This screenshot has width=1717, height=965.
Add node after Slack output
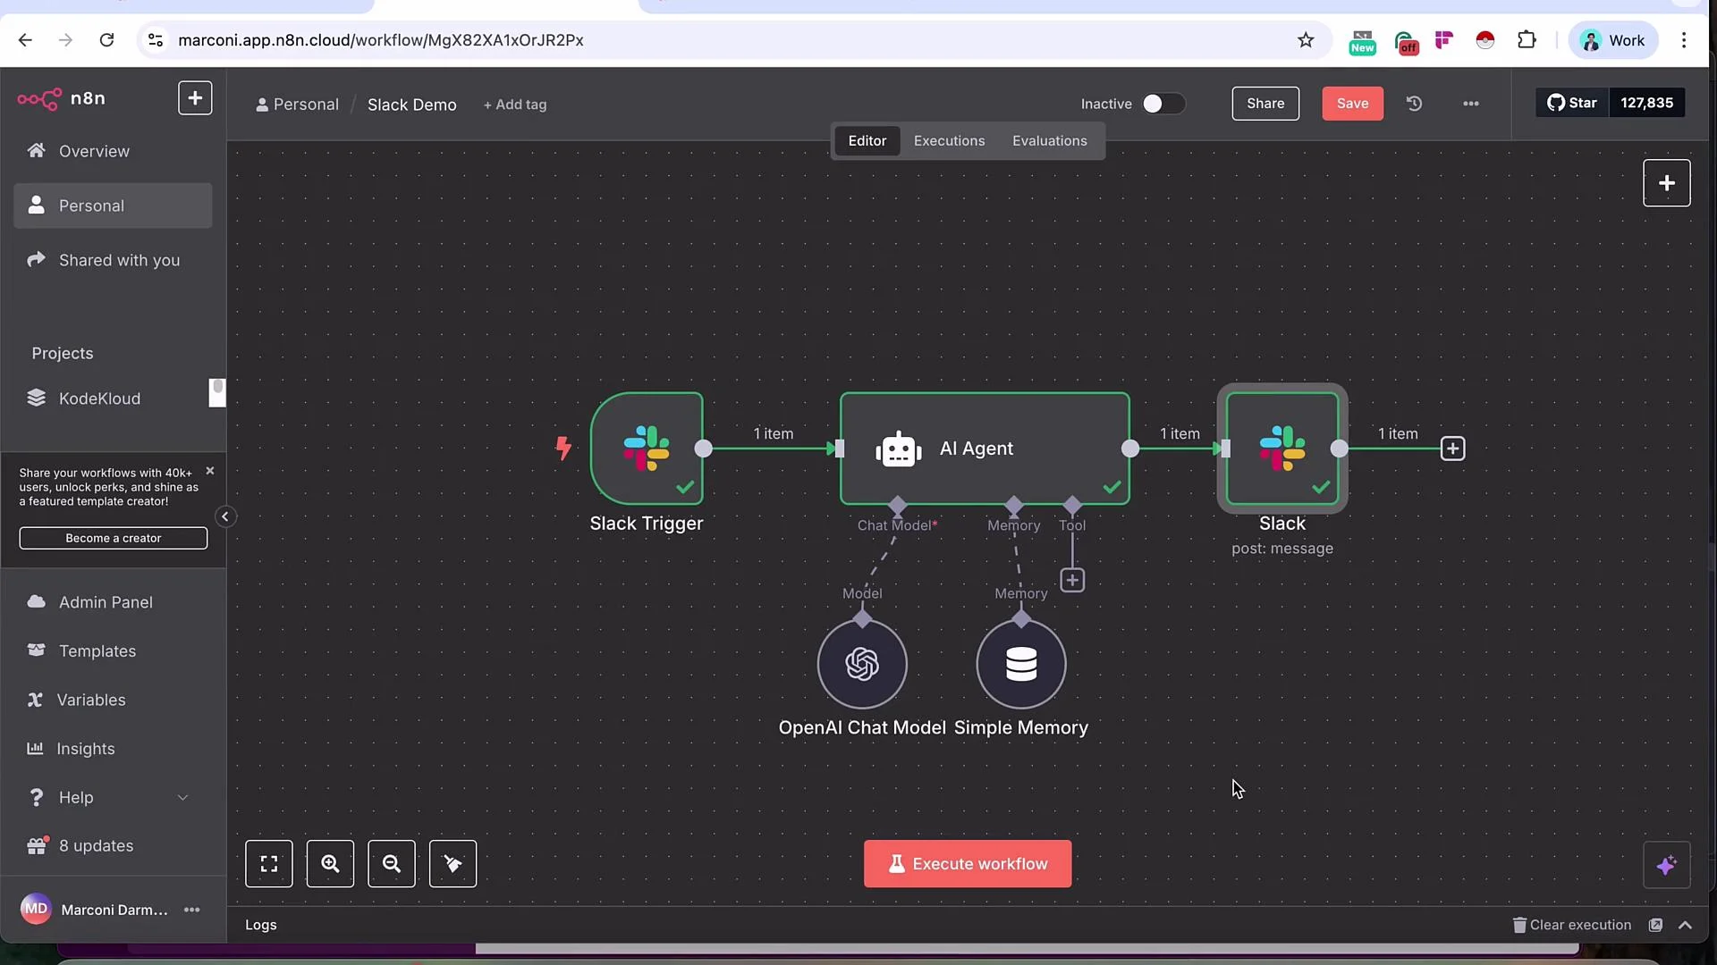pos(1453,449)
